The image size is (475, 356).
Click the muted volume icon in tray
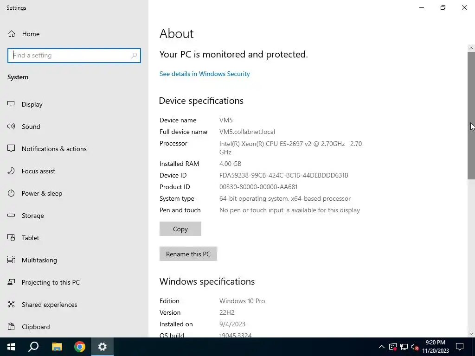[x=415, y=347]
